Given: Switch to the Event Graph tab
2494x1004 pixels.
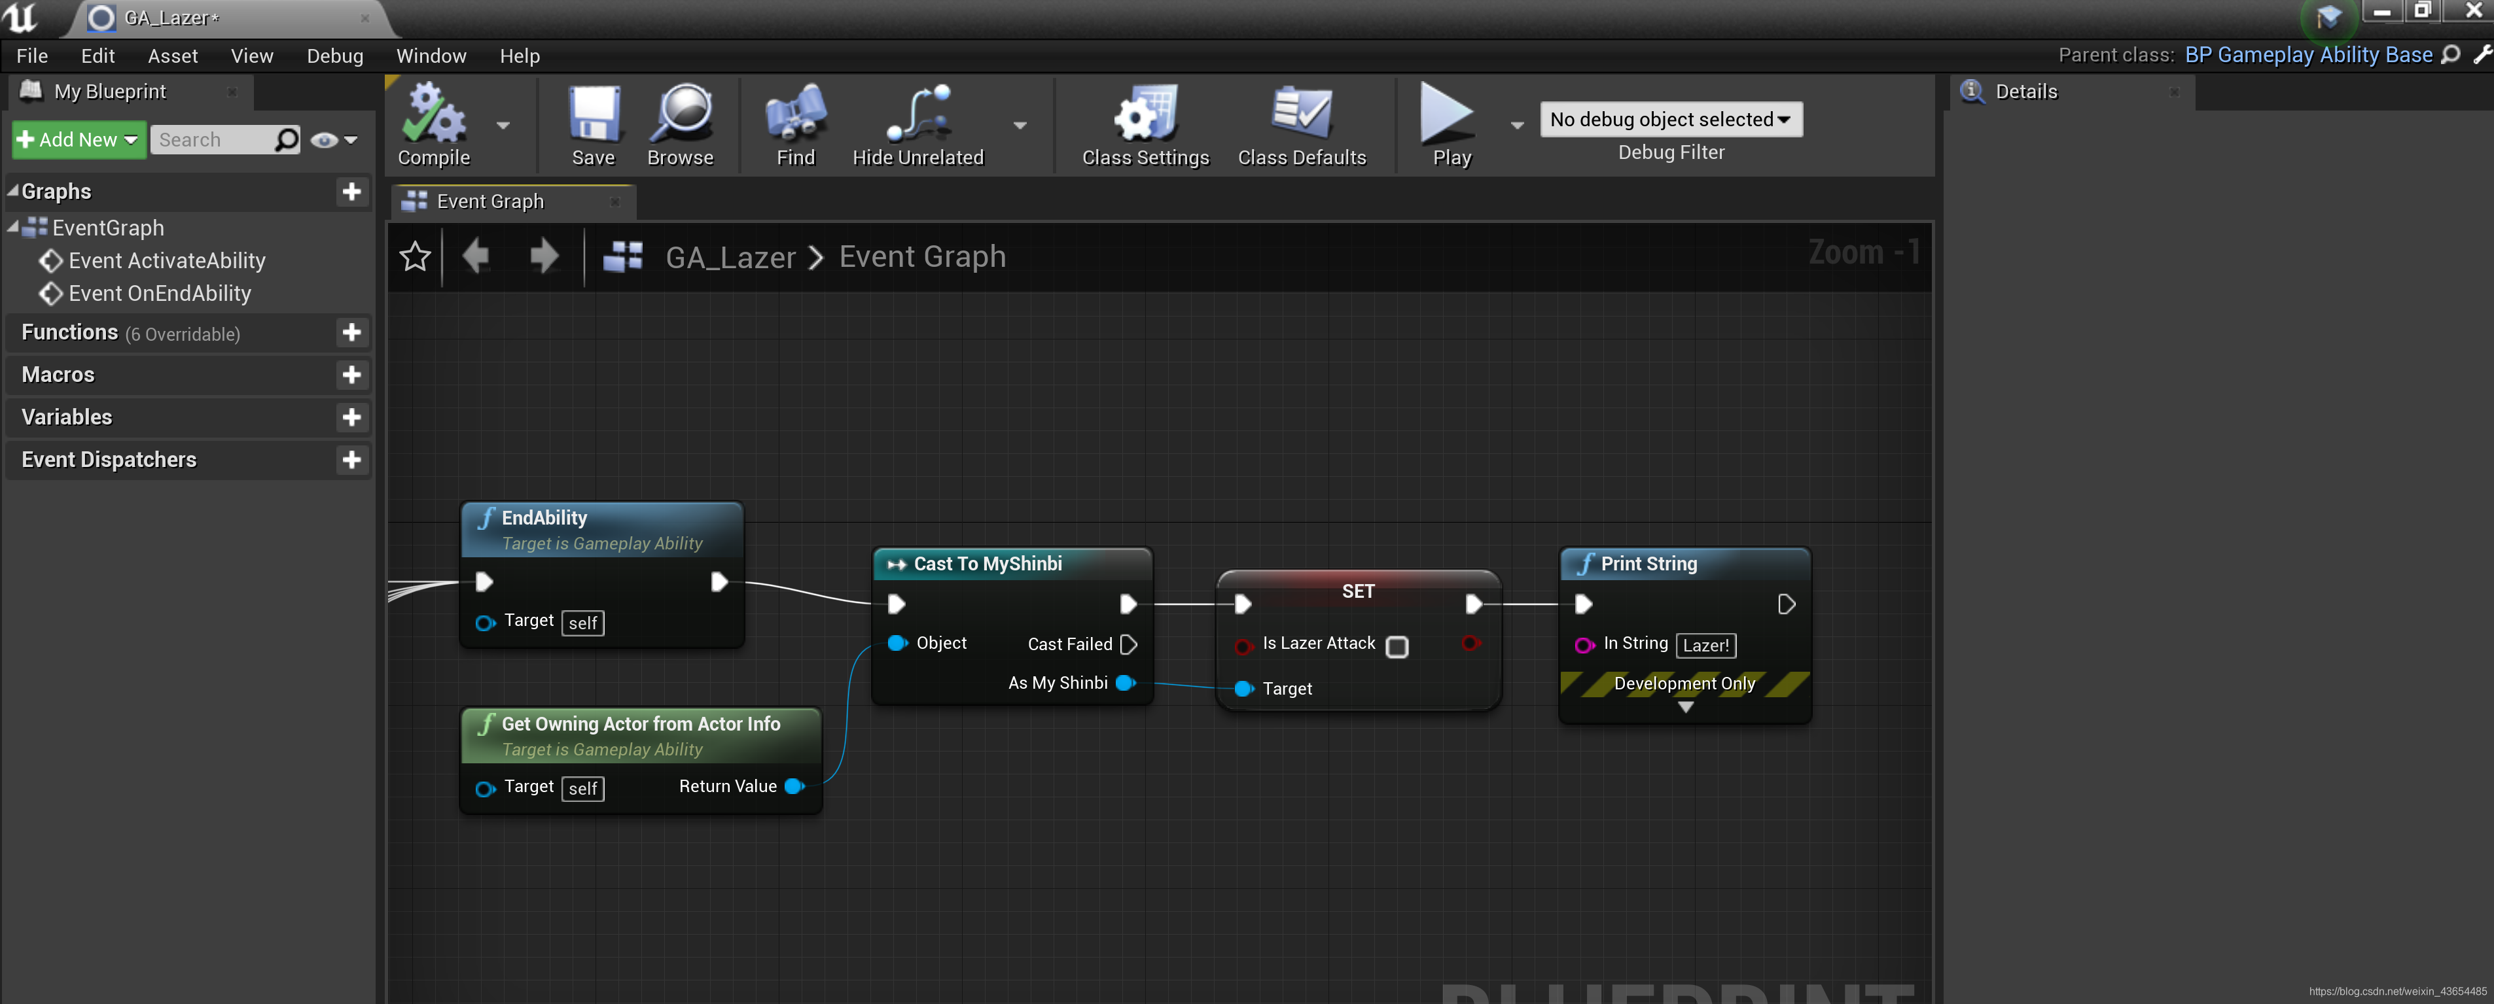Looking at the screenshot, I should [490, 201].
